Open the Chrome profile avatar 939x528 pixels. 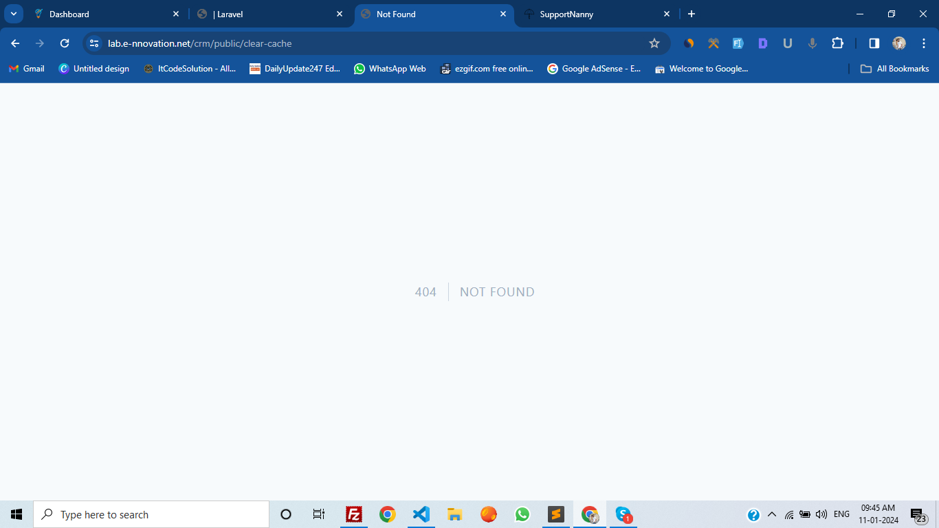coord(899,43)
